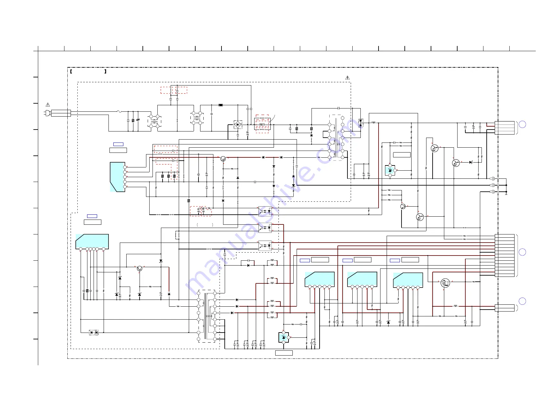
Task: Click the middle optocoupler symbol
Action: tap(265, 228)
